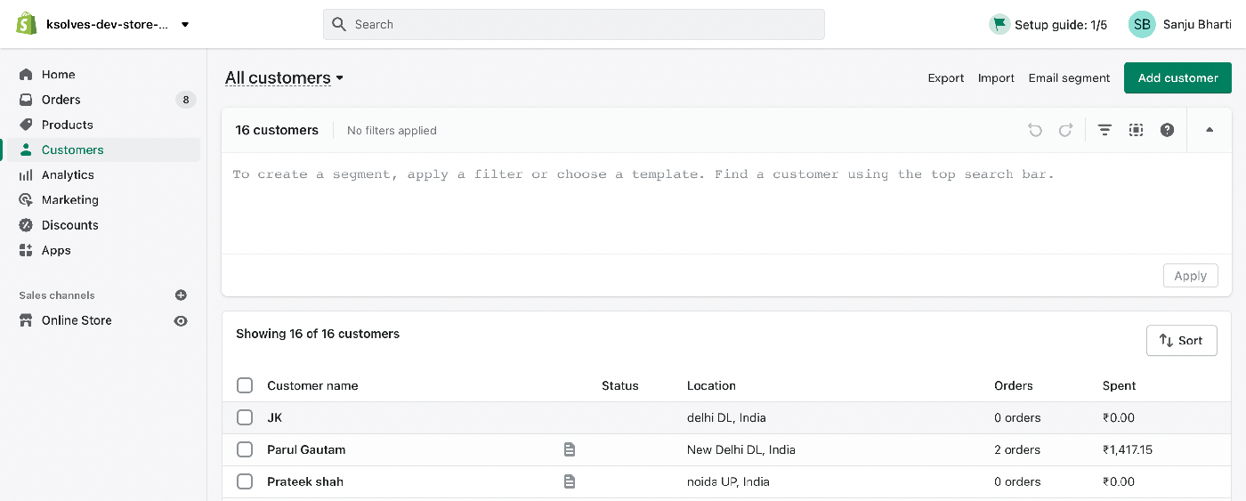Open the Setup guide flag icon
This screenshot has width=1246, height=501.
(999, 24)
